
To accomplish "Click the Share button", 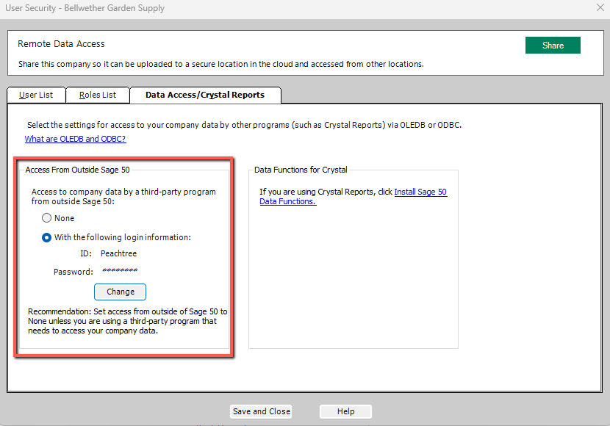I will 552,45.
